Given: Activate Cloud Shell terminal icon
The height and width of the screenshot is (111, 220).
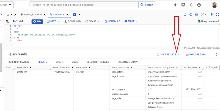Looking at the screenshot, I should click(x=183, y=5).
